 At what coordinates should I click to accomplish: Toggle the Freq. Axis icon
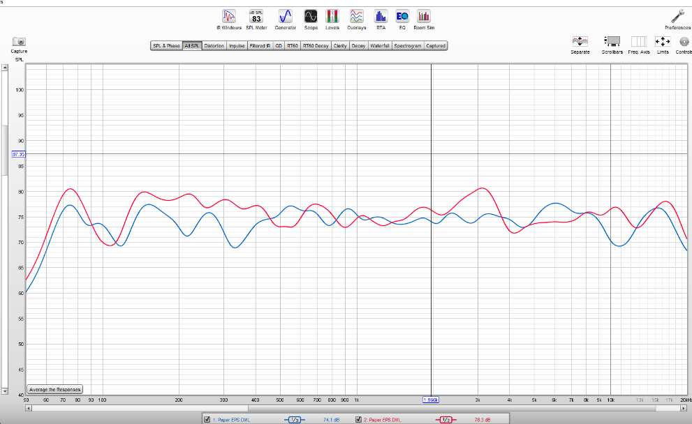[639, 45]
